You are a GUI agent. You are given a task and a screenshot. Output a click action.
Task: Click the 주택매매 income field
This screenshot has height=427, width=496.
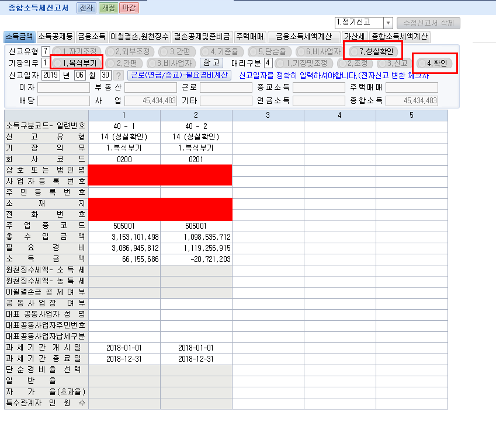pyautogui.click(x=412, y=87)
